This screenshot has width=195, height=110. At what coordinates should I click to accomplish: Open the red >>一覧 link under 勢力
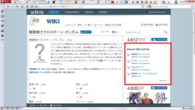[79, 97]
